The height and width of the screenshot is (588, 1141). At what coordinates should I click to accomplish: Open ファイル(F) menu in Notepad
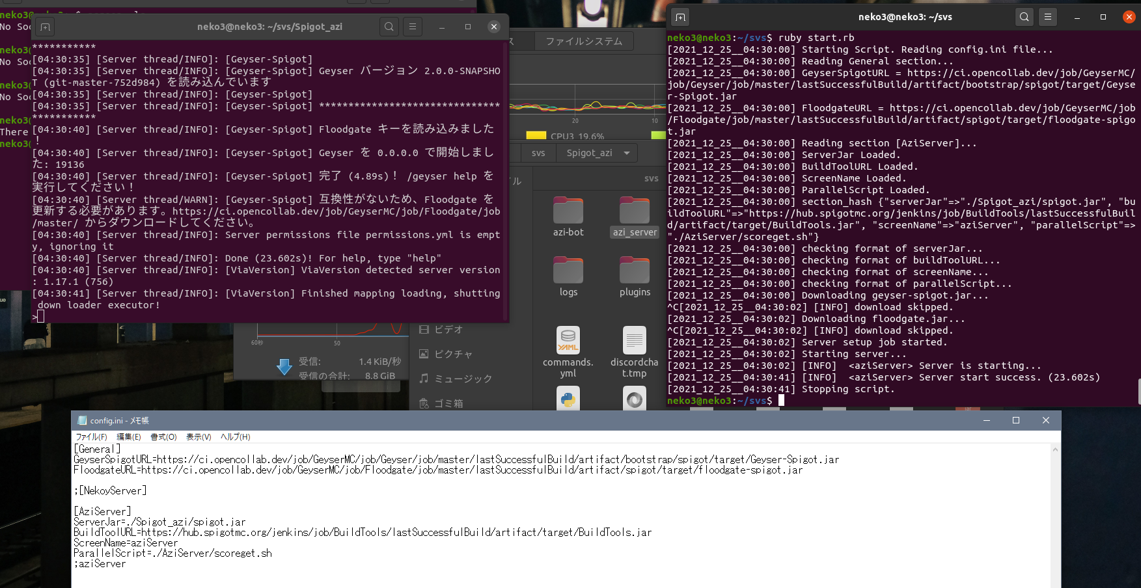(91, 437)
